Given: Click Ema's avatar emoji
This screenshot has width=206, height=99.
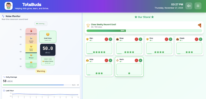Looking at the screenshot, I should point(147,39).
